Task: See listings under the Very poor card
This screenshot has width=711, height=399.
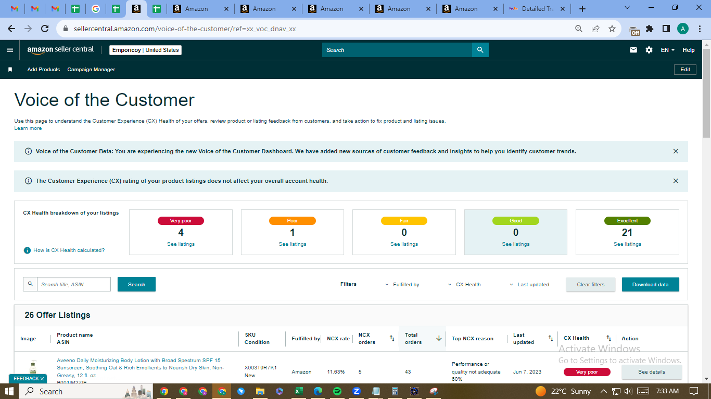Action: point(181,244)
